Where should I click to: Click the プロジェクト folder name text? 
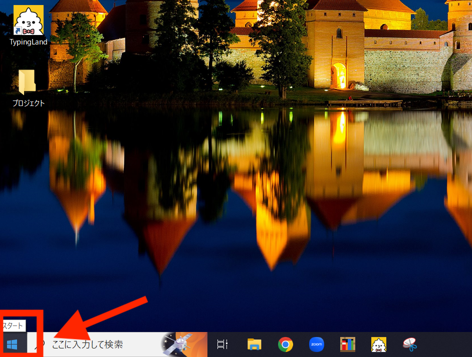28,103
